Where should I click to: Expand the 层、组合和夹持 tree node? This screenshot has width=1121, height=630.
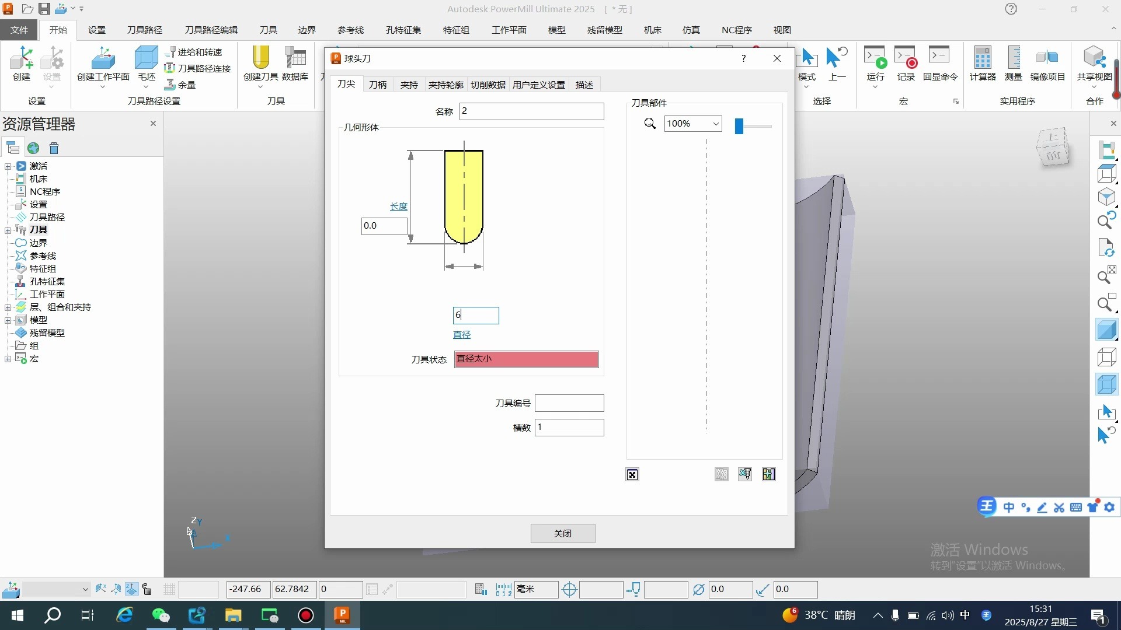click(x=8, y=307)
